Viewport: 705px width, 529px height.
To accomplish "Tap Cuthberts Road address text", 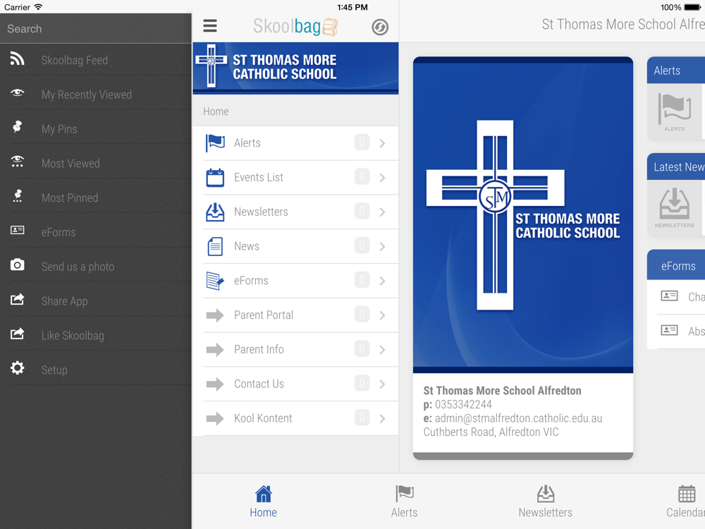I will tap(491, 432).
